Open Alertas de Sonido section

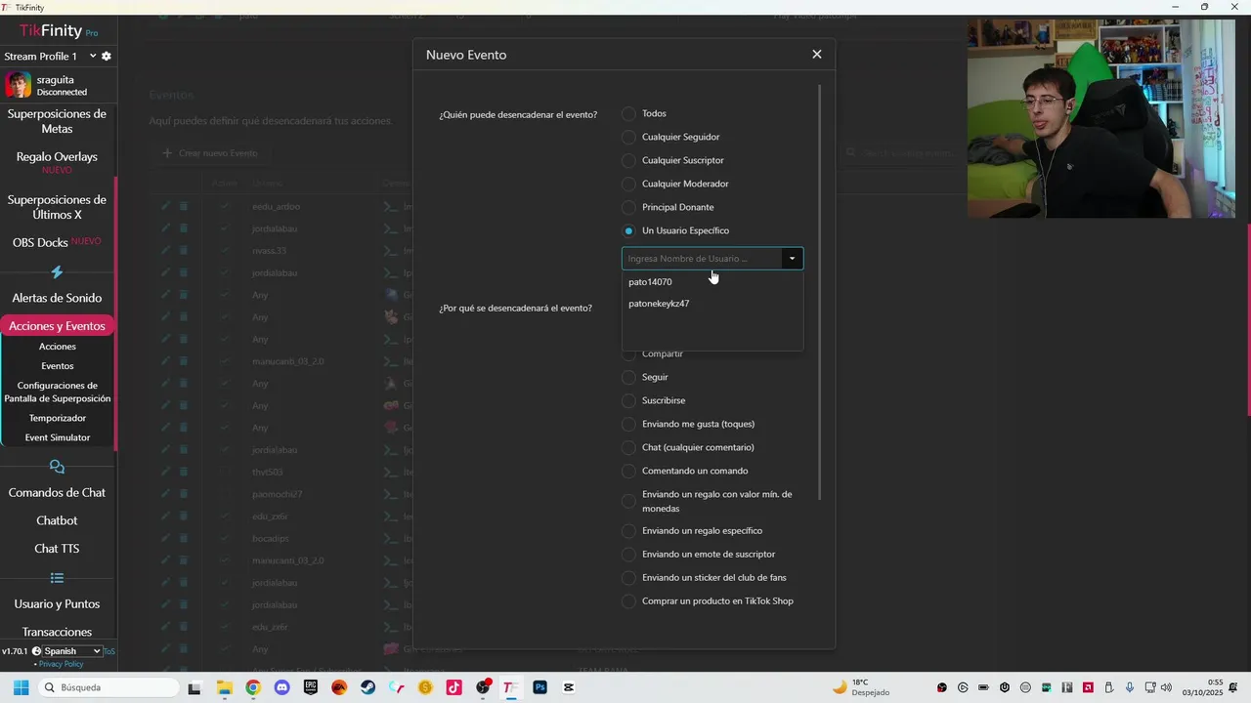pos(57,298)
